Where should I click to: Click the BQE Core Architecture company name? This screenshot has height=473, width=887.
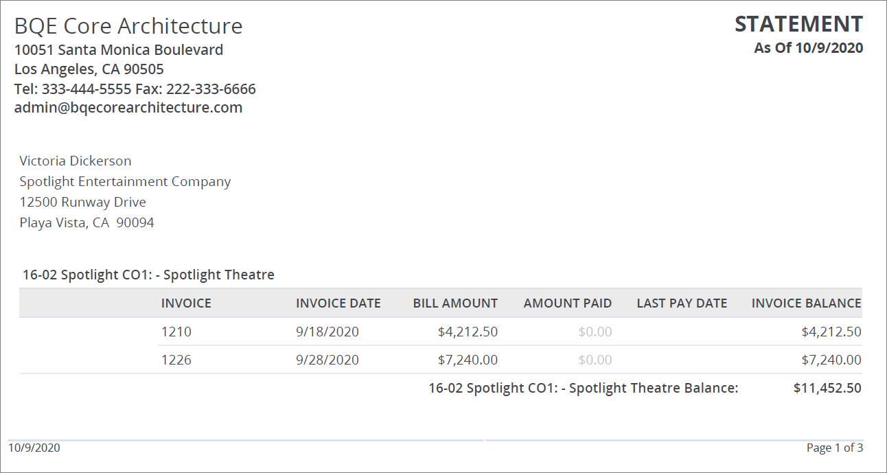128,25
